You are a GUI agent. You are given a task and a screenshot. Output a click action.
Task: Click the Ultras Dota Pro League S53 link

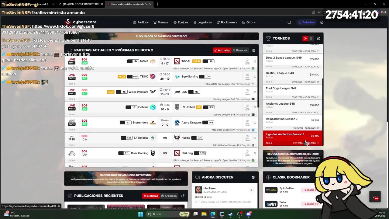click(220, 84)
